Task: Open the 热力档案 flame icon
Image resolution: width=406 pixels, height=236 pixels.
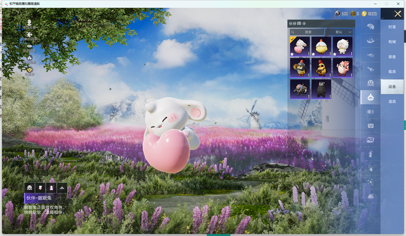Action: (x=29, y=58)
